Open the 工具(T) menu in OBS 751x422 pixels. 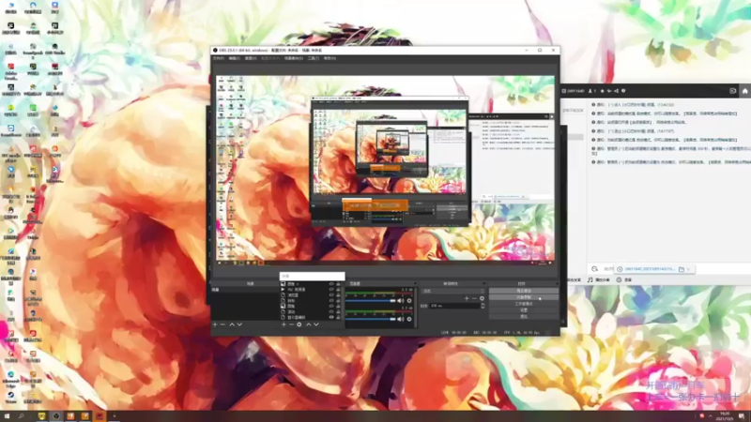(314, 58)
